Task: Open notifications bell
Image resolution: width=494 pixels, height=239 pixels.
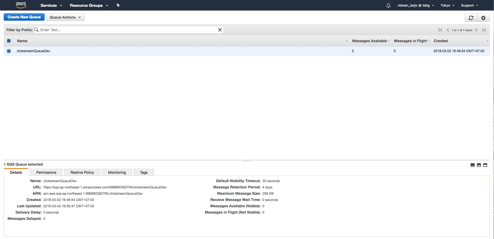Action: pyautogui.click(x=388, y=5)
